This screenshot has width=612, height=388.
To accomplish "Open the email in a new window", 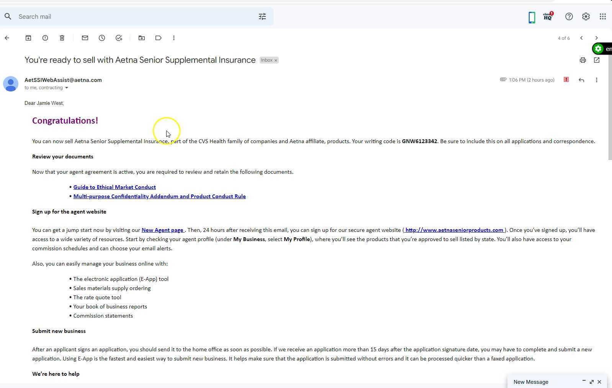I will click(x=597, y=60).
